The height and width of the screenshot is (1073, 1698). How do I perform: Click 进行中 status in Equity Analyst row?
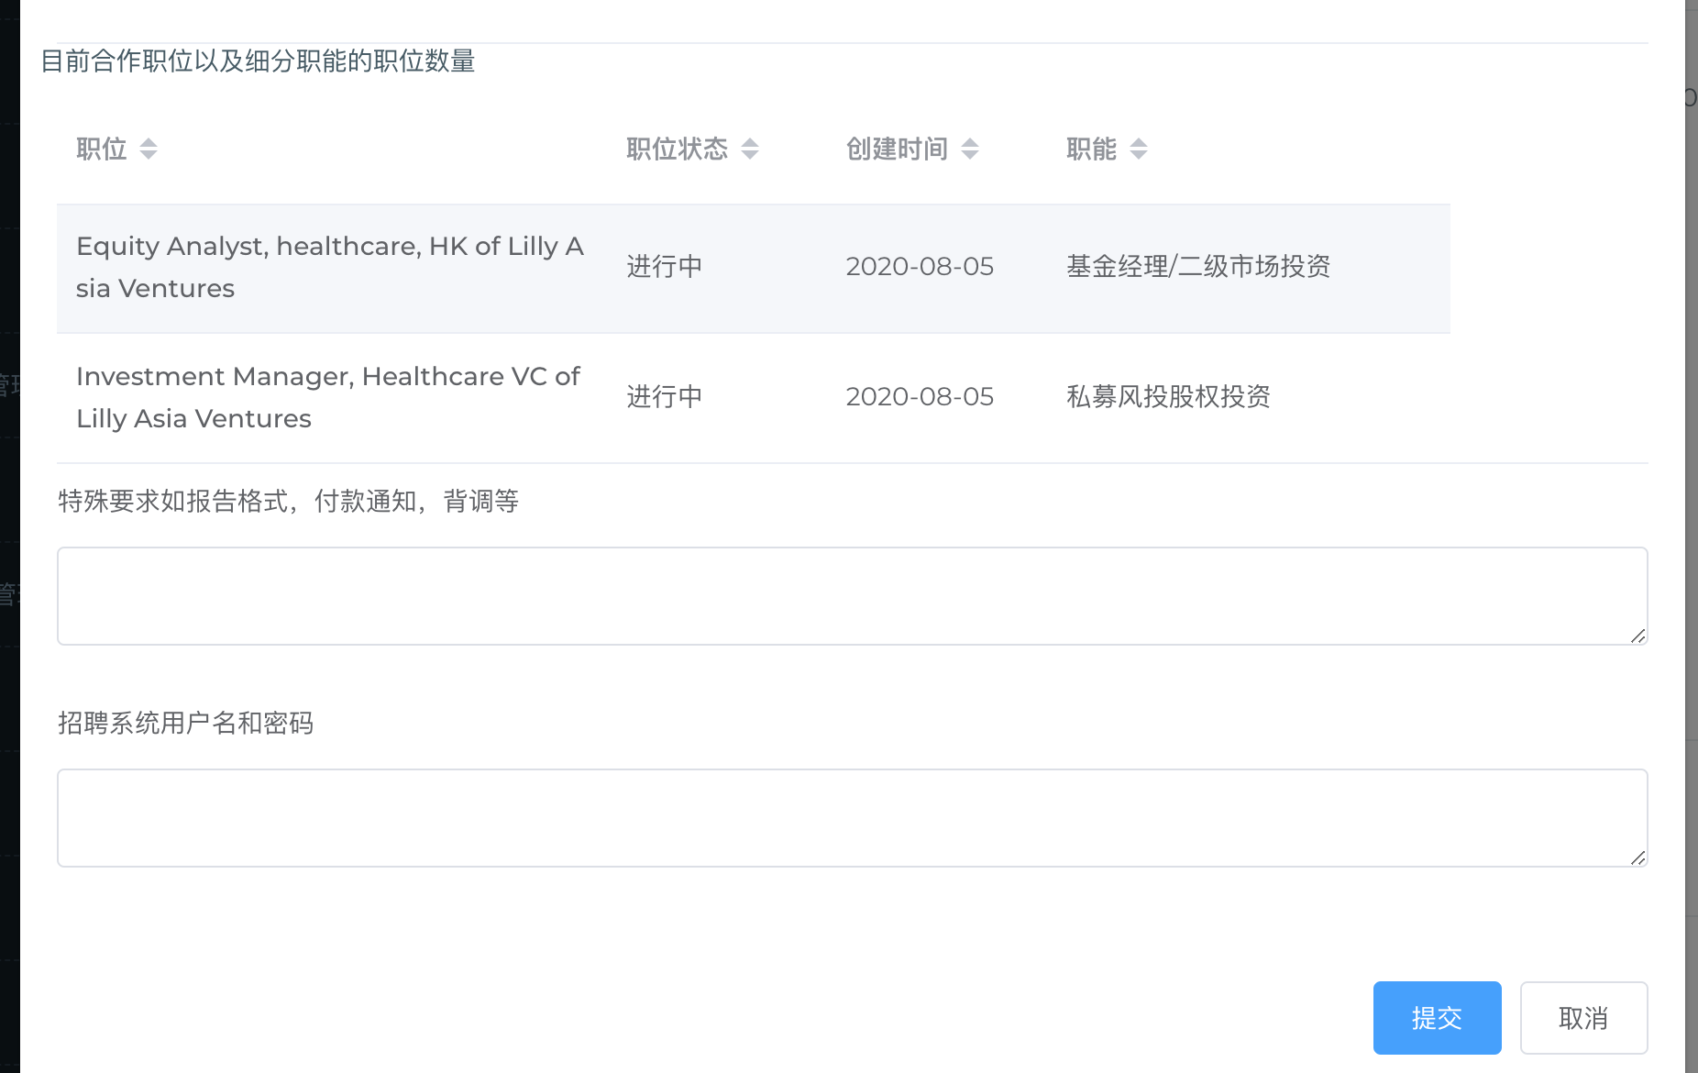664,267
